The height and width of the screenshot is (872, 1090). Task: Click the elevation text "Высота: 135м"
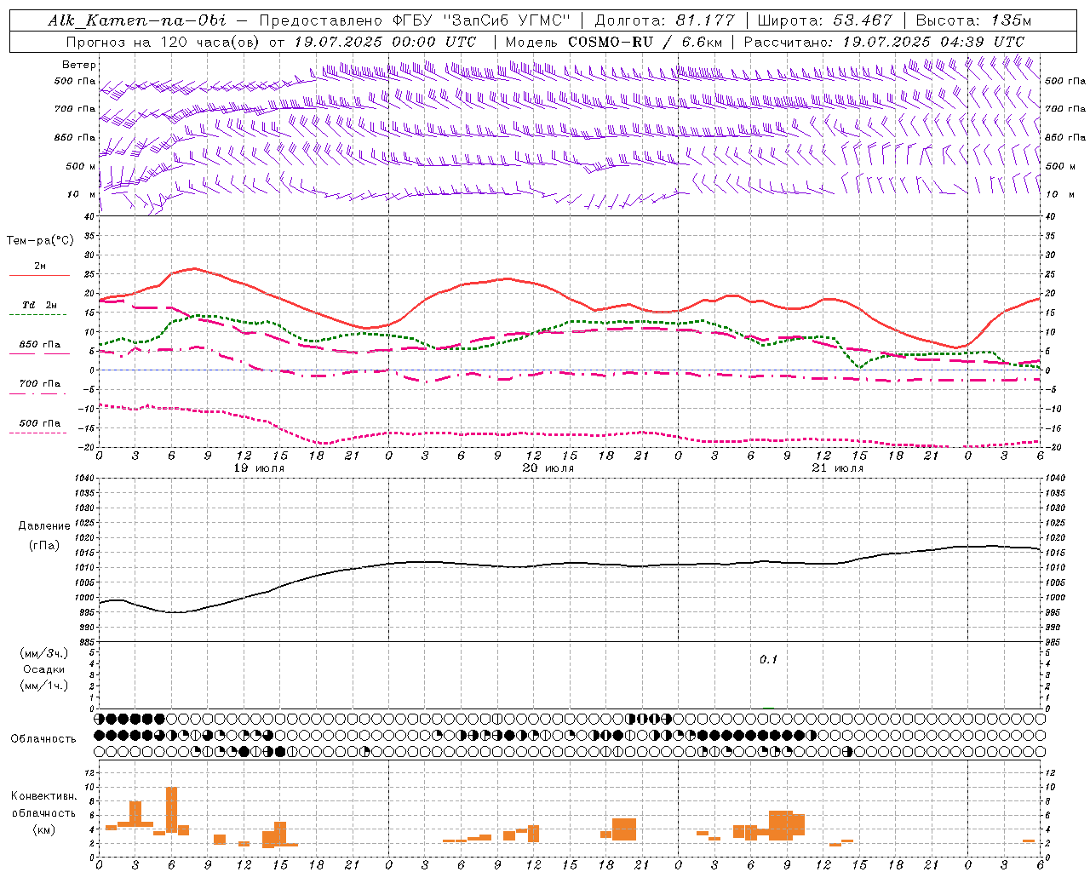[x=974, y=20]
